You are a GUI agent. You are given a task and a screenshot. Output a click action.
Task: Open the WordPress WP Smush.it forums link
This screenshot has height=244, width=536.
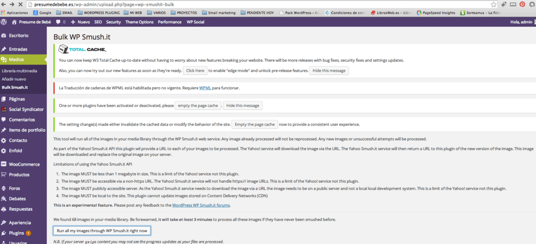[201, 206]
